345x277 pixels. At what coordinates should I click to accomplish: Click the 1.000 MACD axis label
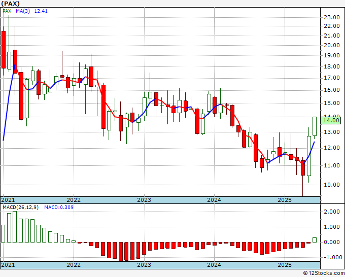[332, 227]
